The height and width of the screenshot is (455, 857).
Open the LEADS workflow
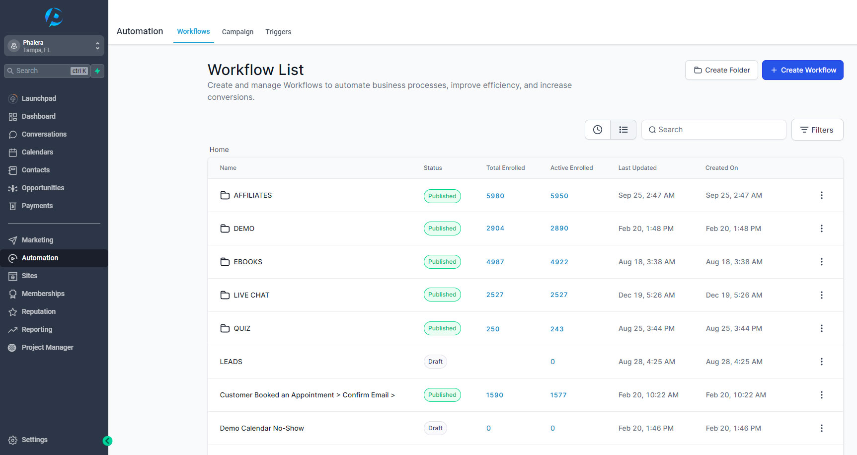(x=231, y=362)
